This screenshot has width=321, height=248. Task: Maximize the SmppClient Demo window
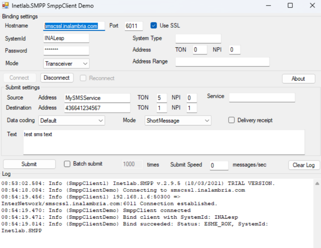point(290,6)
